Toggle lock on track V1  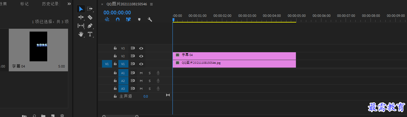(115, 64)
